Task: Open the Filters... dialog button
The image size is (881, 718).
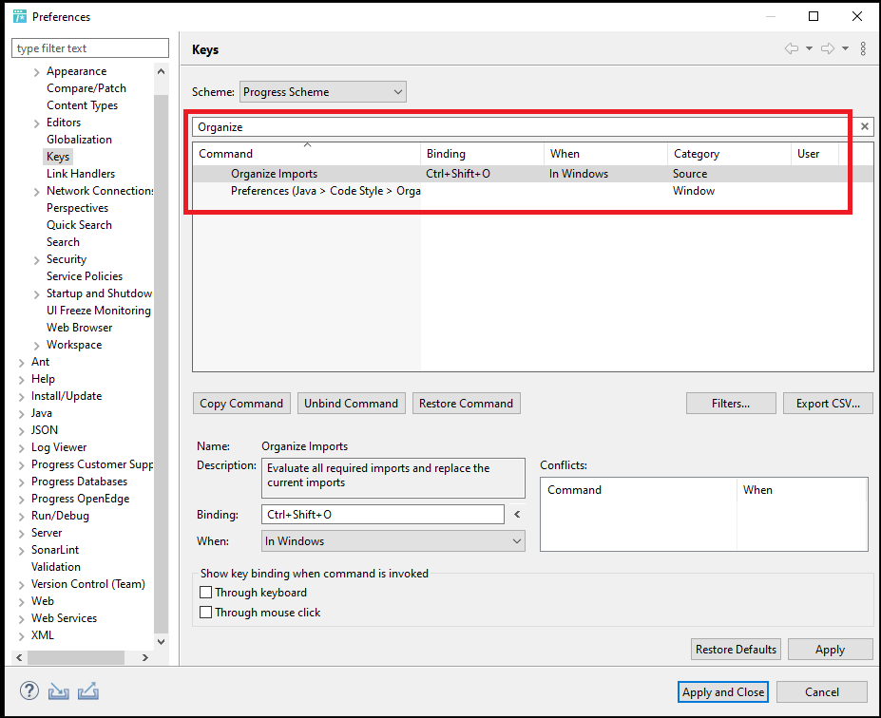Action: coord(731,403)
